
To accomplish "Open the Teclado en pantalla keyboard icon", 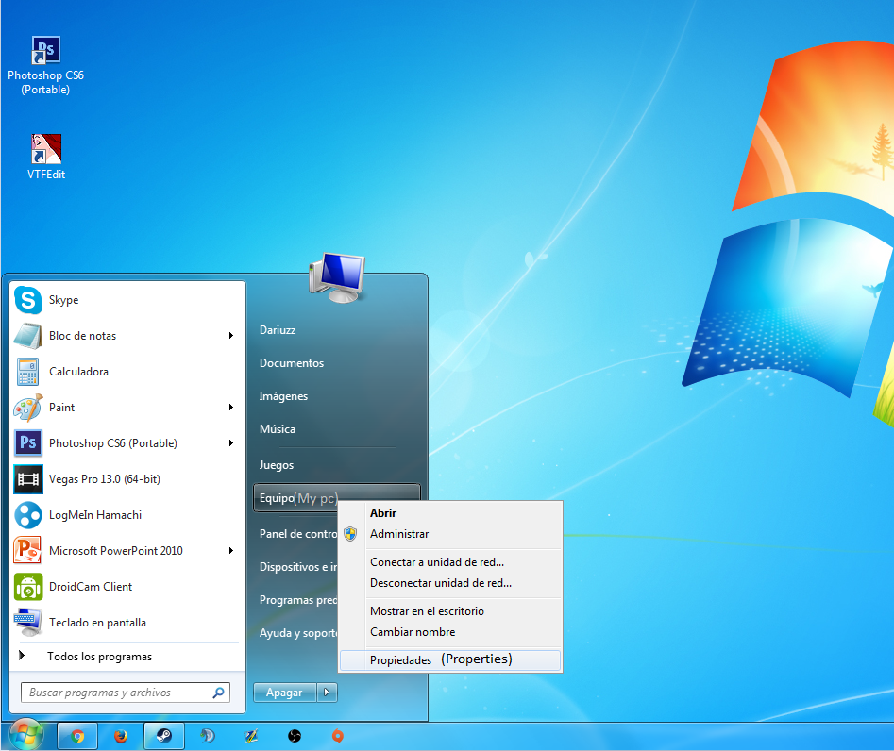I will (x=28, y=623).
